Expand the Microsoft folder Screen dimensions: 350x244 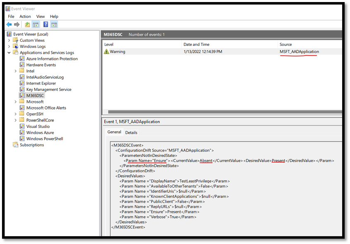[x=15, y=102]
